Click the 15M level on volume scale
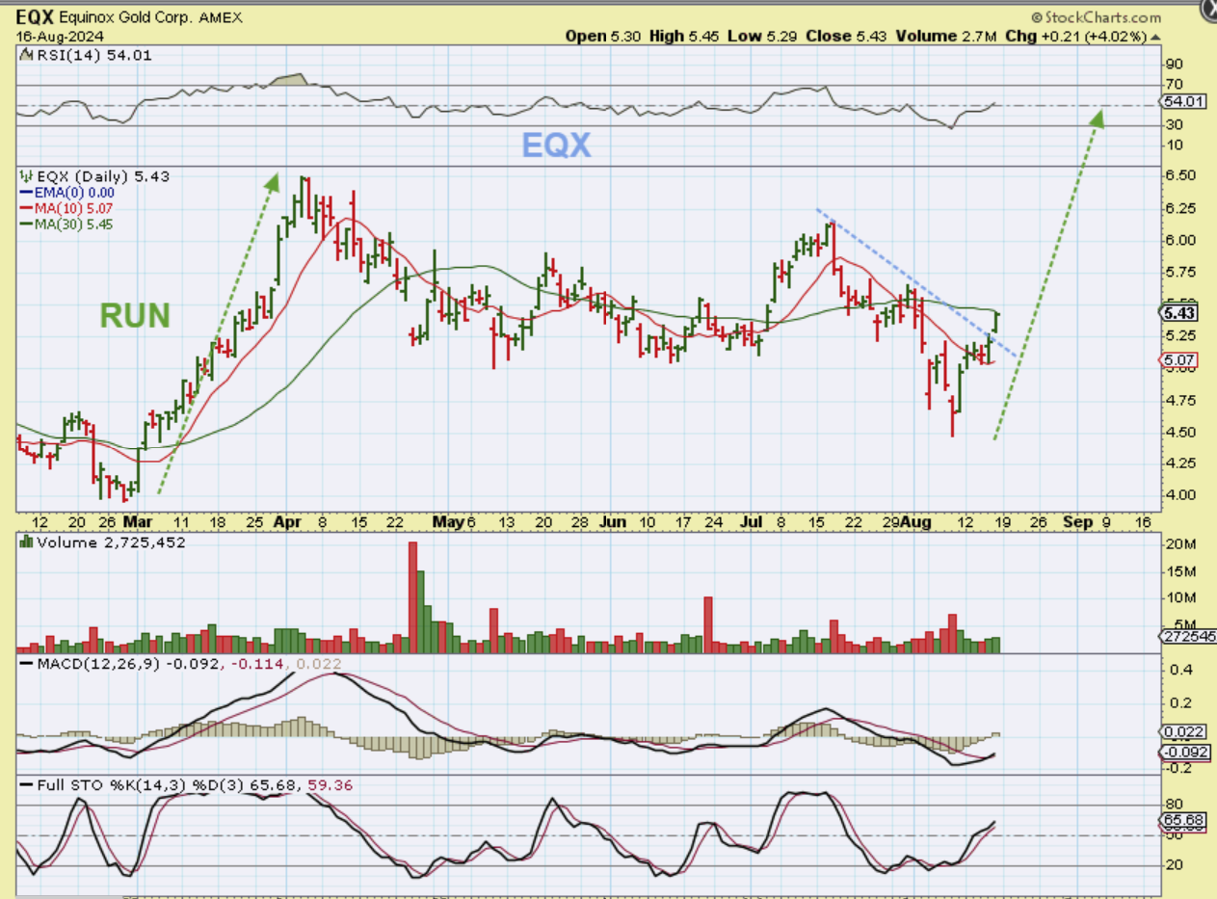Viewport: 1217px width, 899px height. [1179, 571]
